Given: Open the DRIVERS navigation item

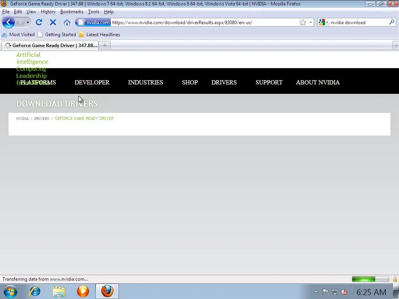Looking at the screenshot, I should (224, 83).
